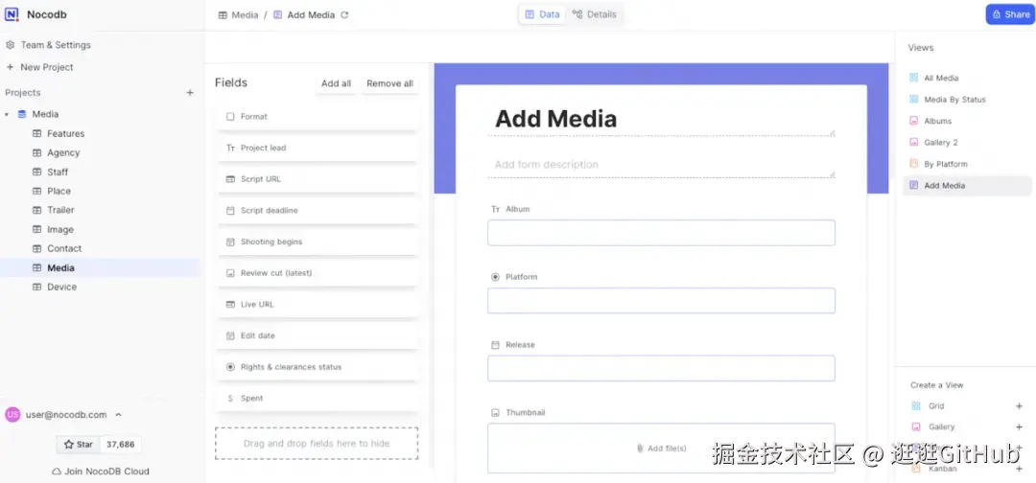
Task: Add a Grid view with plus icon
Action: 1019,405
